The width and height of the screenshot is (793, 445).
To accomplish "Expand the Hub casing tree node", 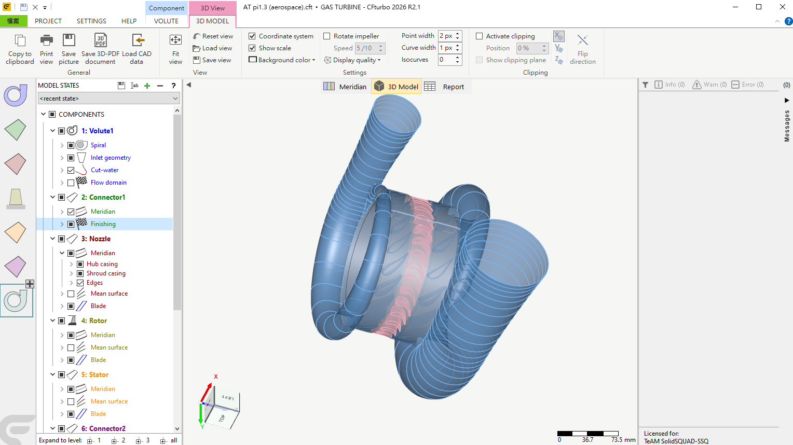I will click(72, 264).
